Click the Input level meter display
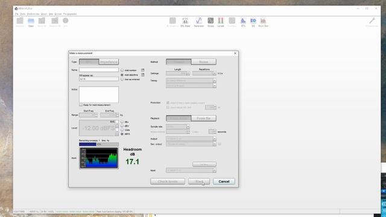 tap(99, 158)
